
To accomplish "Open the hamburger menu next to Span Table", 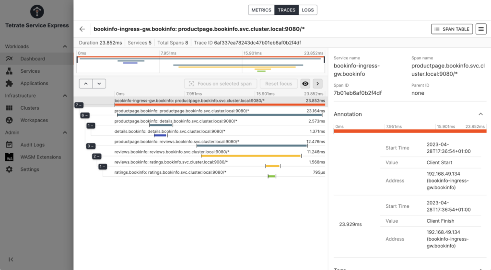I will (x=481, y=29).
